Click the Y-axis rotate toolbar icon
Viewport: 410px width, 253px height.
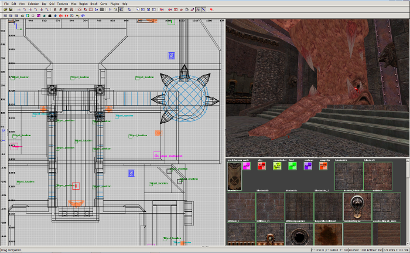36,9
